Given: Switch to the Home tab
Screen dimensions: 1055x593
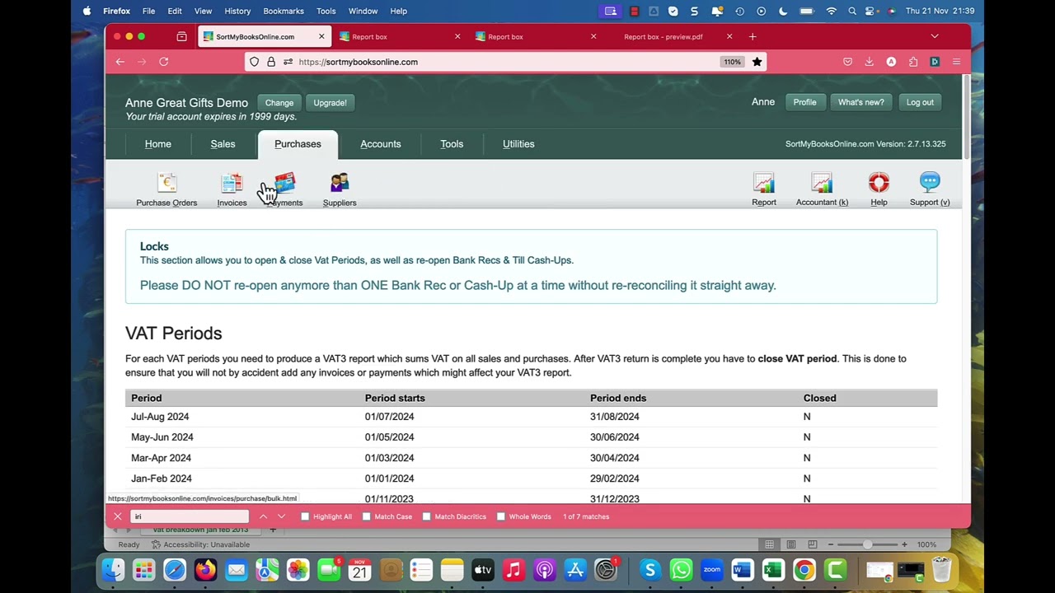Looking at the screenshot, I should [x=158, y=144].
